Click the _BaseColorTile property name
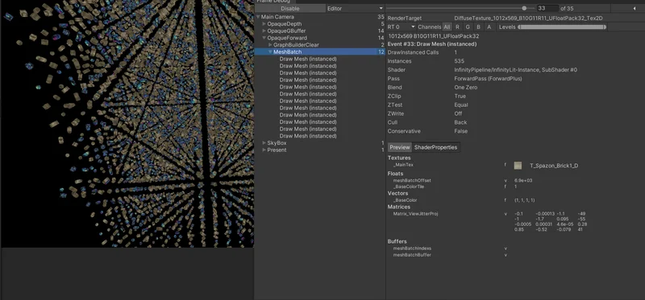The height and width of the screenshot is (300, 645). point(409,187)
